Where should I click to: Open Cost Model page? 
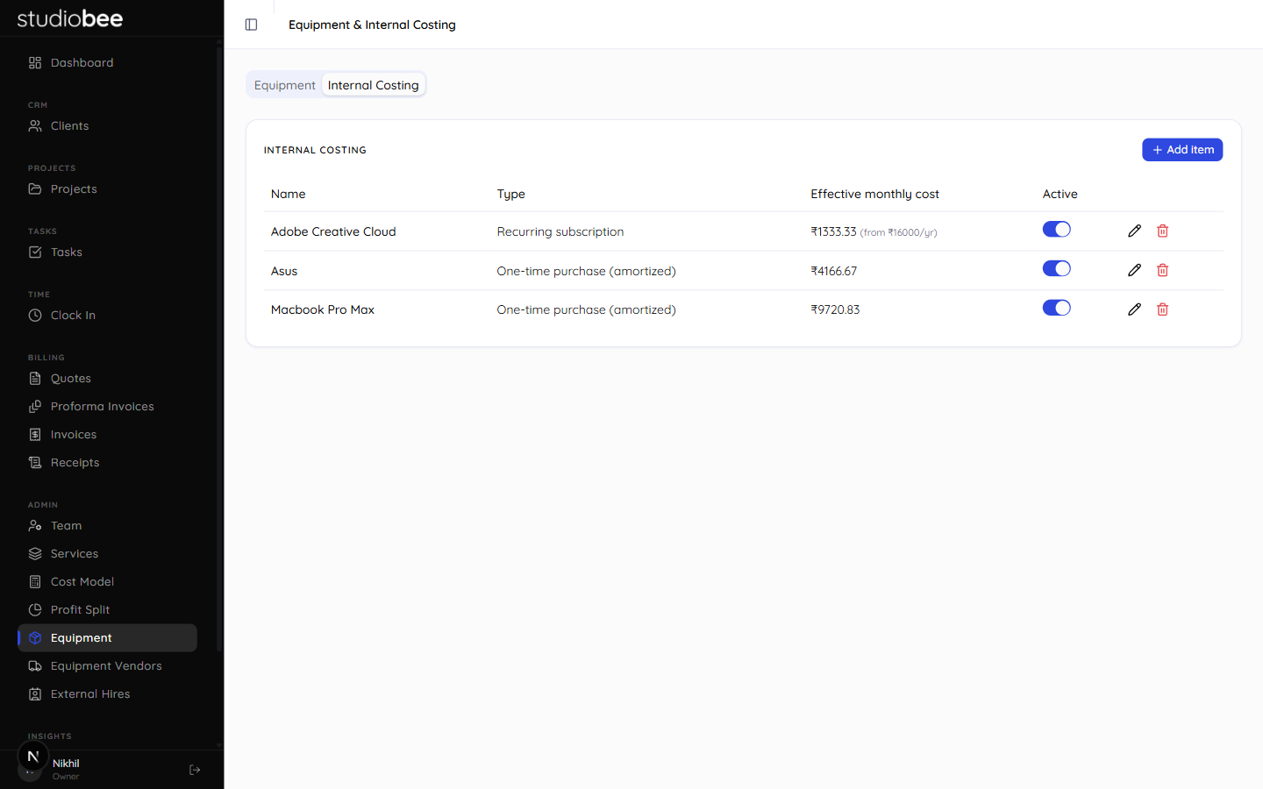point(107,582)
